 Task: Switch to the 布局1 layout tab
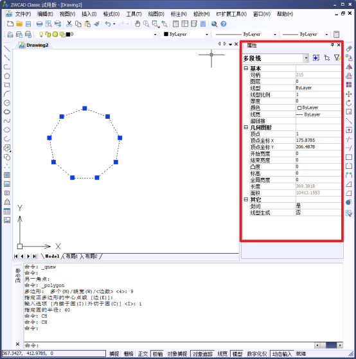pos(72,256)
